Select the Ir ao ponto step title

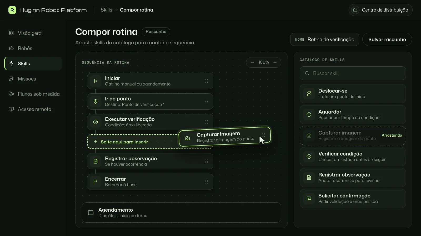118,99
